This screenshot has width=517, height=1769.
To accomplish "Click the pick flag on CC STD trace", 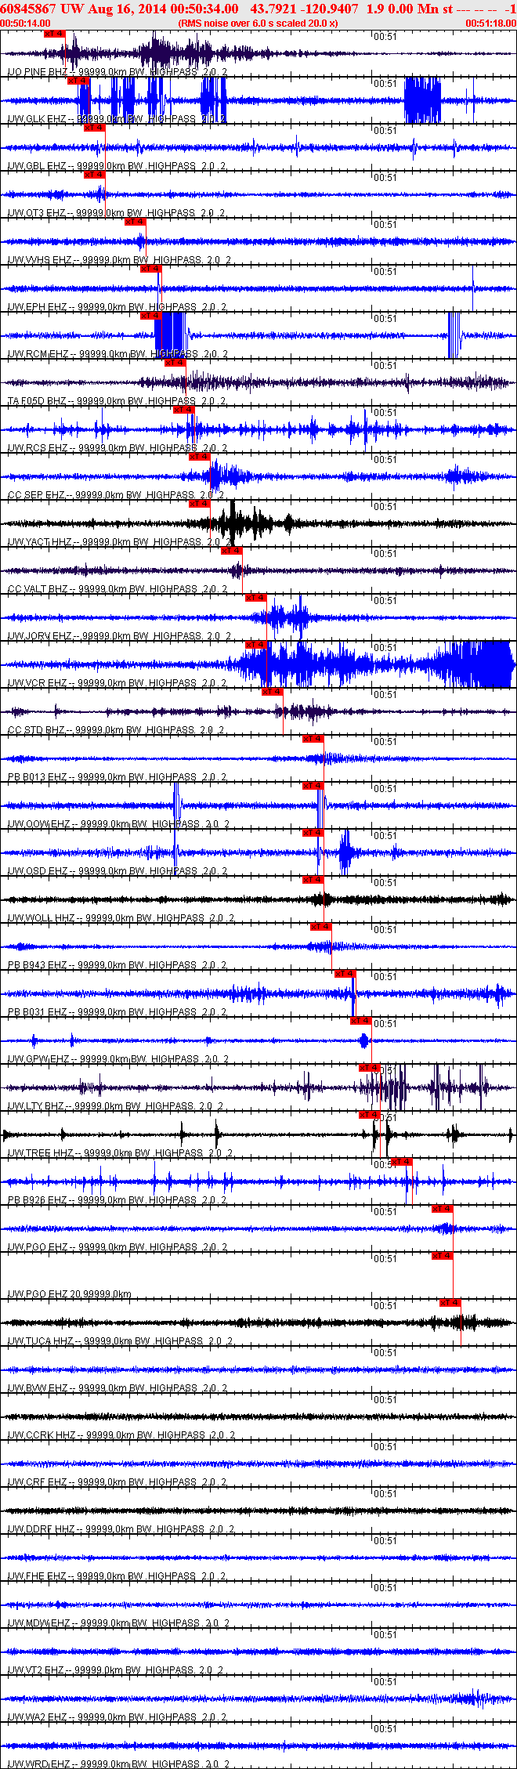I will (x=273, y=692).
